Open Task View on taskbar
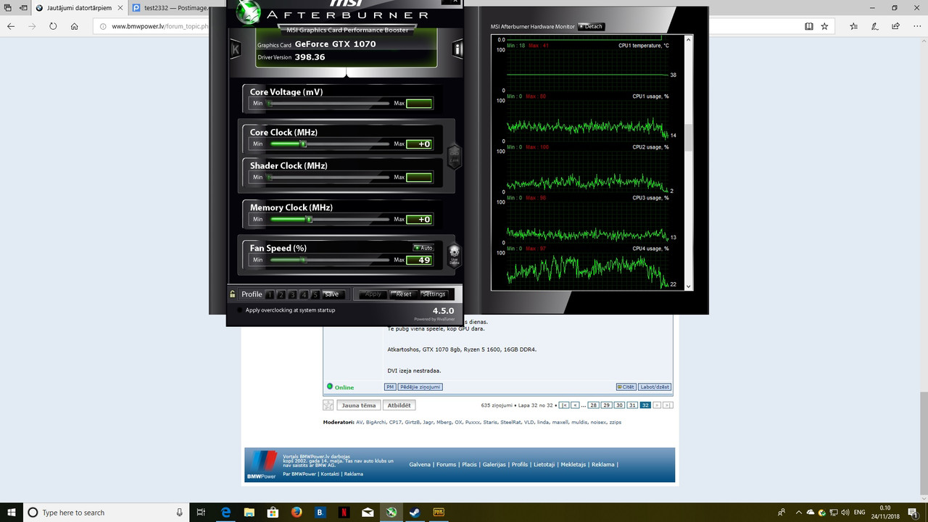The width and height of the screenshot is (928, 522). (x=202, y=513)
